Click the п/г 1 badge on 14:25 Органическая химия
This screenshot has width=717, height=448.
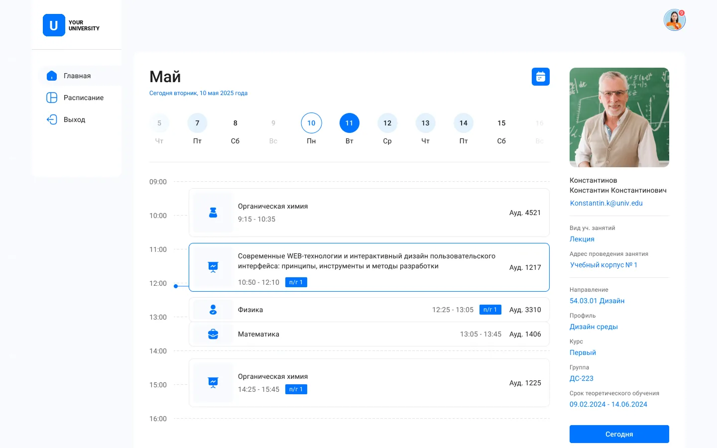coord(296,389)
